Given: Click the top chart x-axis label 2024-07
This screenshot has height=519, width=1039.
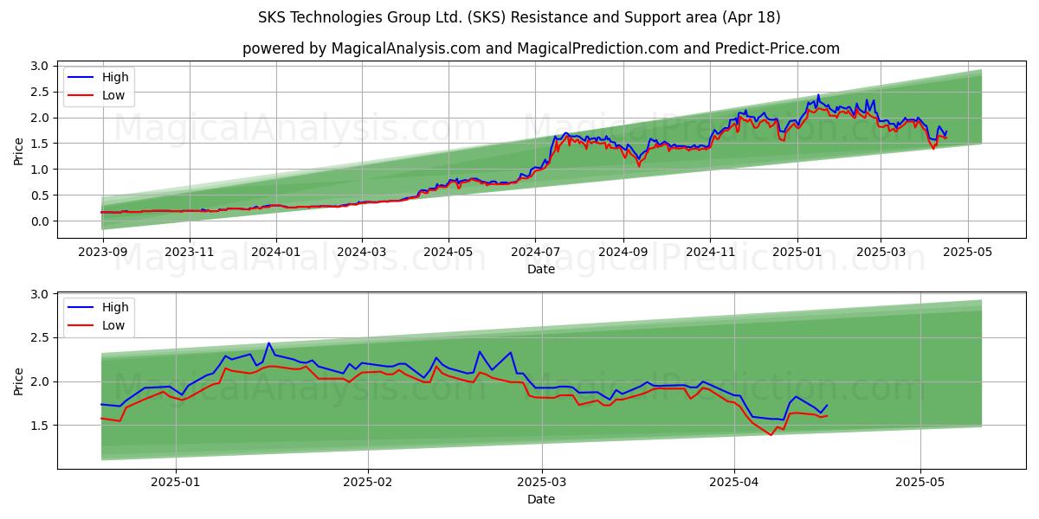Looking at the screenshot, I should coord(535,253).
